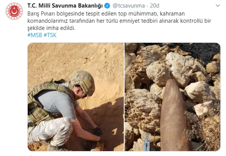The height and width of the screenshot is (156, 226).
Task: Click the blue verified badge
Action: 107,6
